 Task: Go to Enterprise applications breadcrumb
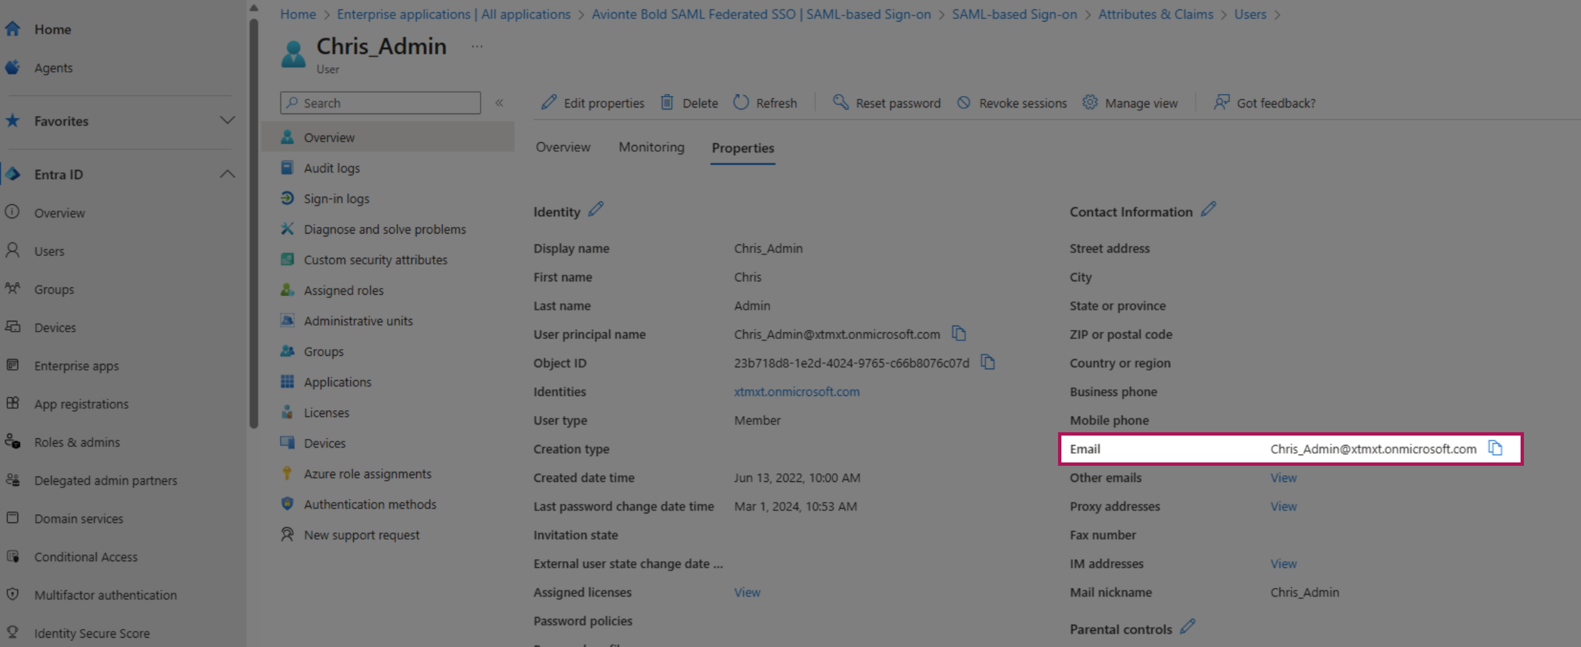tap(454, 14)
